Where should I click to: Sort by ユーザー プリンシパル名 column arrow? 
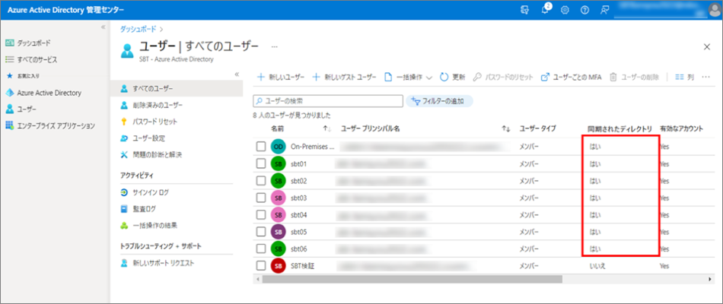click(x=506, y=129)
